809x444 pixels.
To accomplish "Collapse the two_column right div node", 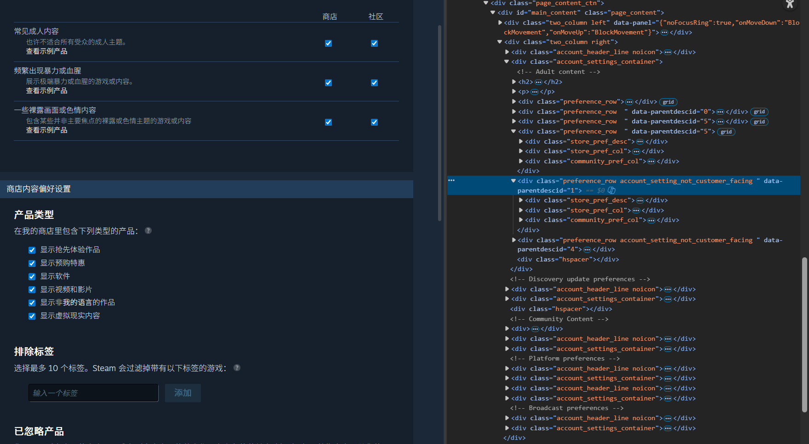I will click(x=500, y=42).
